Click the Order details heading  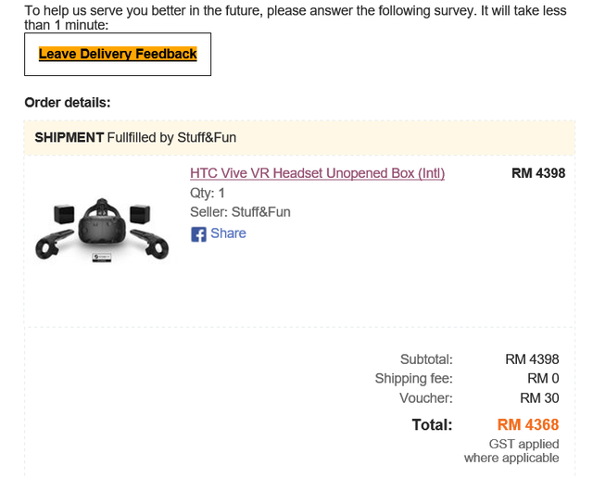click(67, 102)
